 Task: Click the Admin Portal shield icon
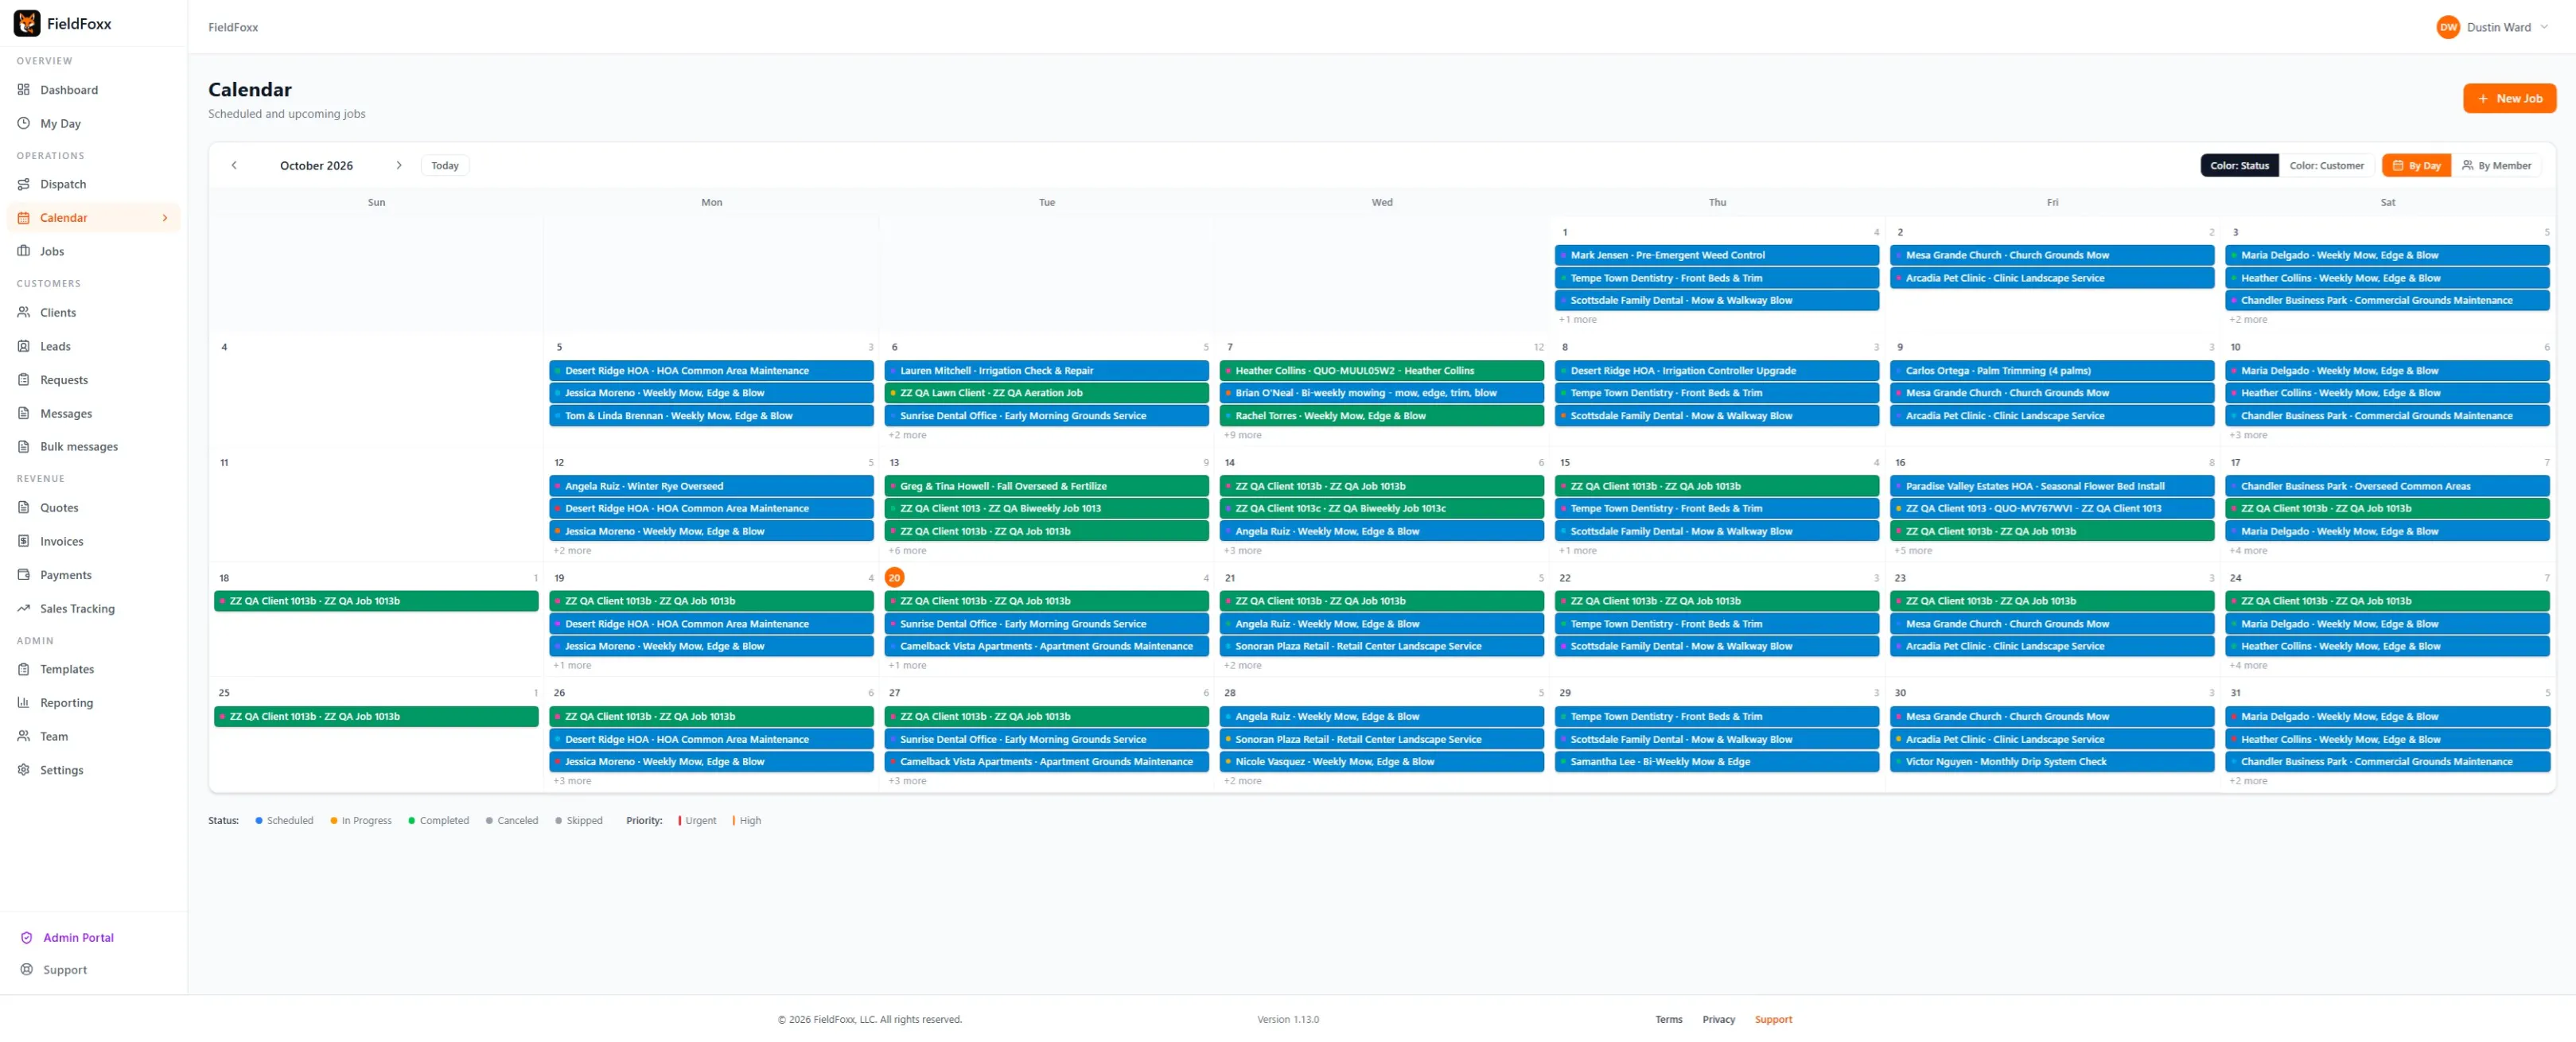coord(27,938)
